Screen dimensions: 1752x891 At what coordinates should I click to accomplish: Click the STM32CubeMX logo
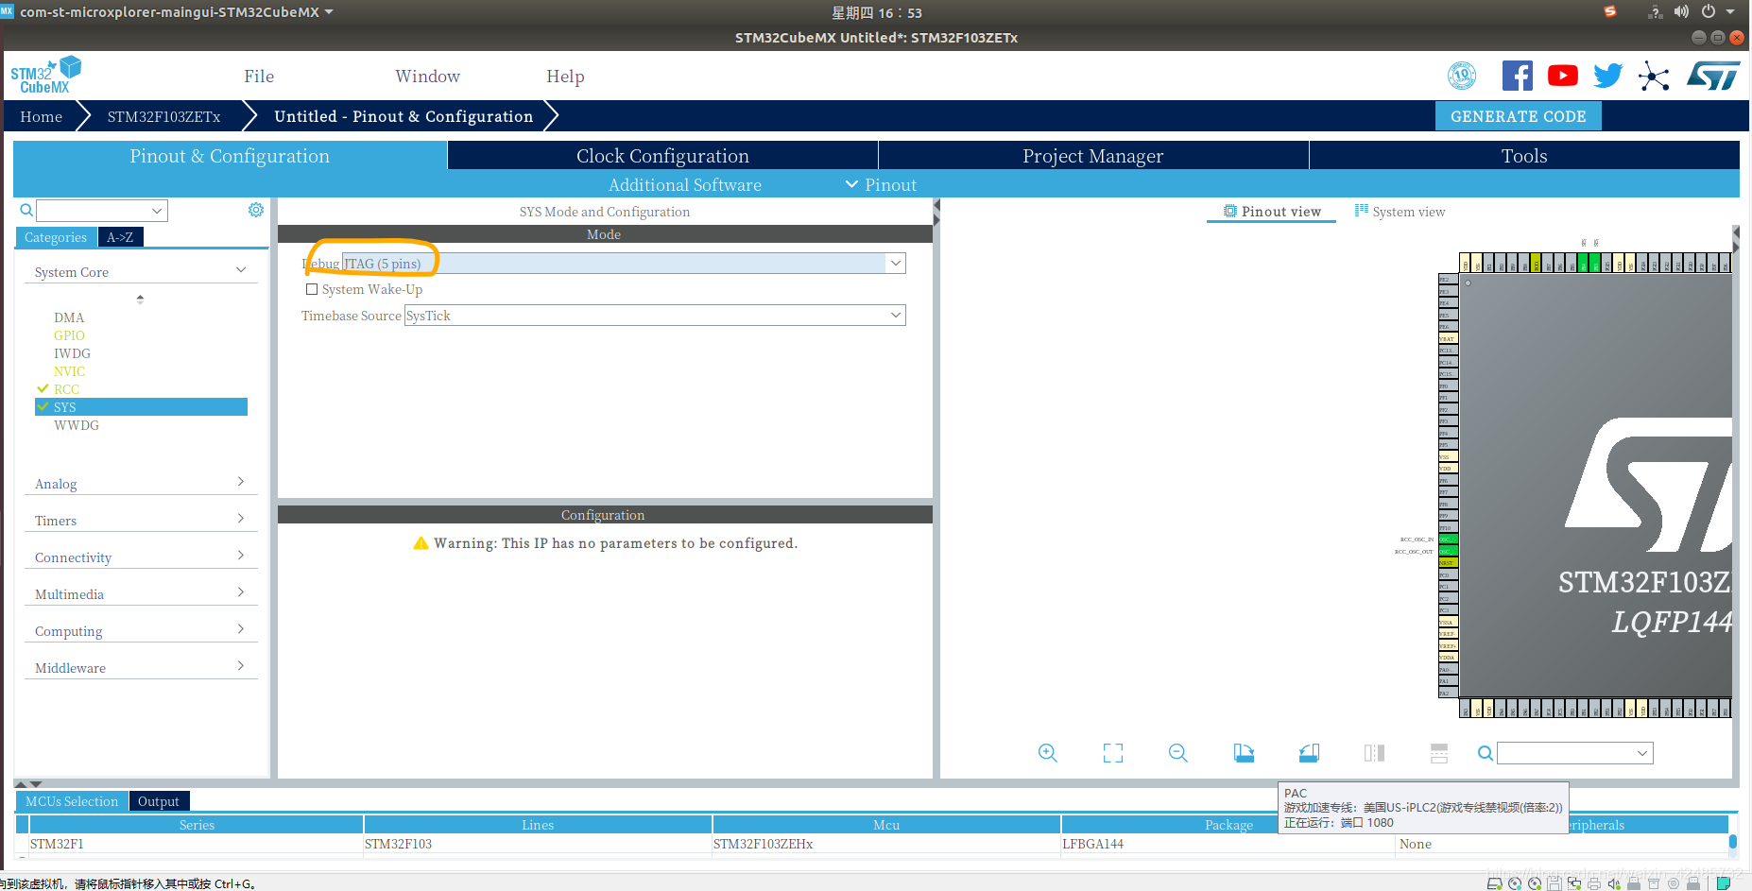[45, 75]
